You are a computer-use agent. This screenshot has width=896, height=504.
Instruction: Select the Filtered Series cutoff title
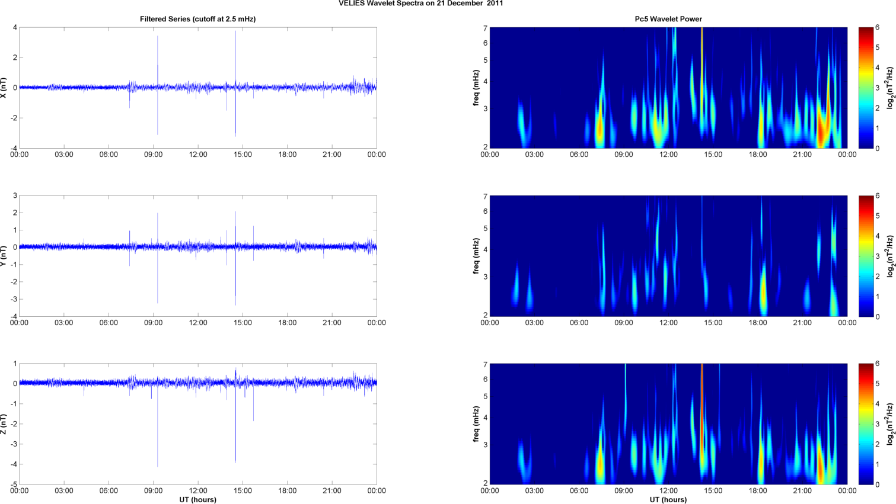point(197,19)
